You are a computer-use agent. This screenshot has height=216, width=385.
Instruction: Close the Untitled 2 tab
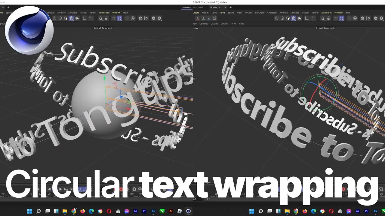pyautogui.click(x=225, y=7)
